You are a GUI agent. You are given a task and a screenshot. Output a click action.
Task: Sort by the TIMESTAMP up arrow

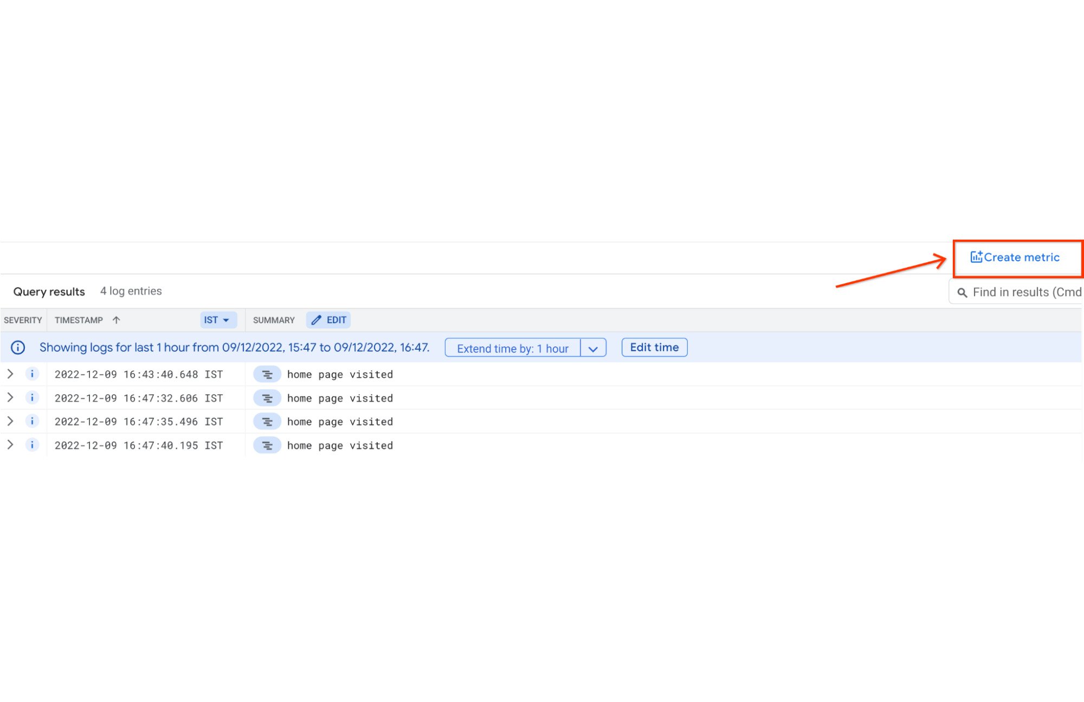pos(116,320)
